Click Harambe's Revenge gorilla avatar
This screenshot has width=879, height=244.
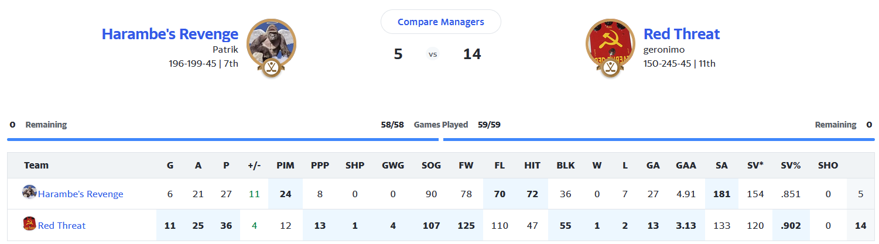tap(270, 40)
